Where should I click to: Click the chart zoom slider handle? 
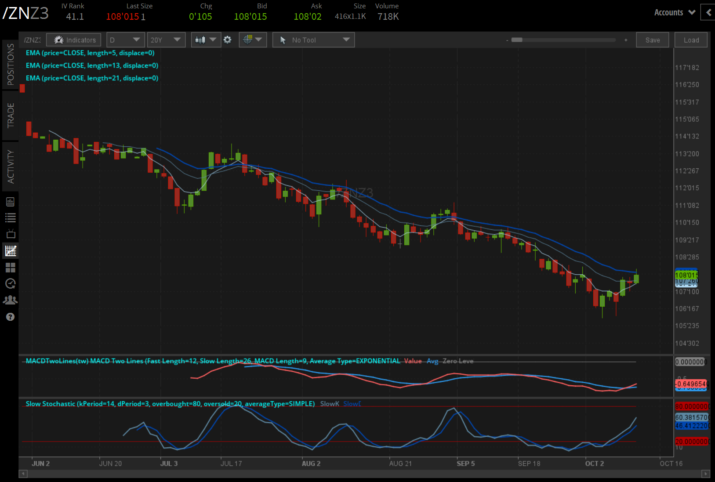point(517,40)
